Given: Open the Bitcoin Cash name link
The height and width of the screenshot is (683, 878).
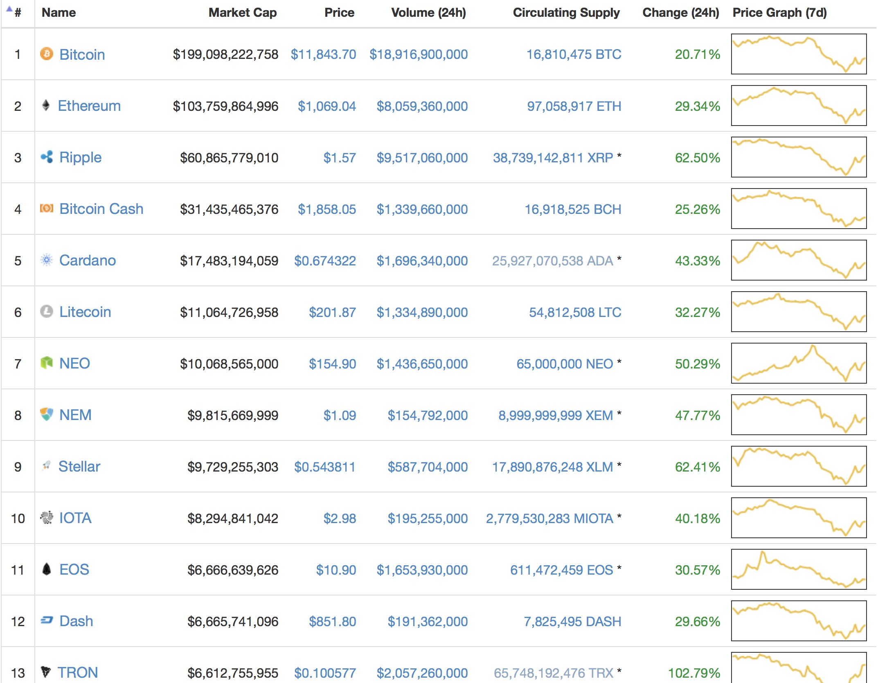Looking at the screenshot, I should click(x=101, y=209).
